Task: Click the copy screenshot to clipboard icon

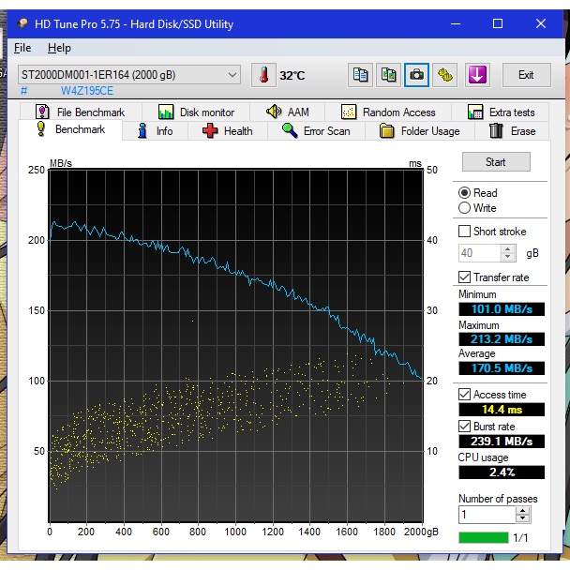Action: (x=388, y=75)
